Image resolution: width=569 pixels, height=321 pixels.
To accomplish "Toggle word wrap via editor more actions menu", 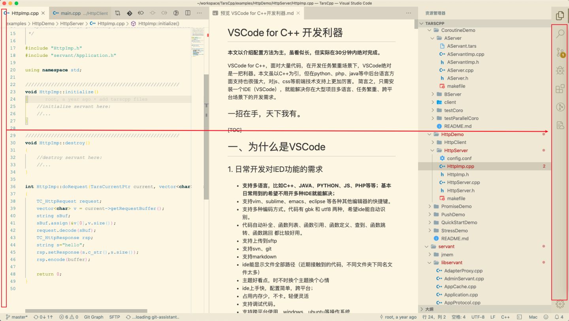I will coord(200,13).
